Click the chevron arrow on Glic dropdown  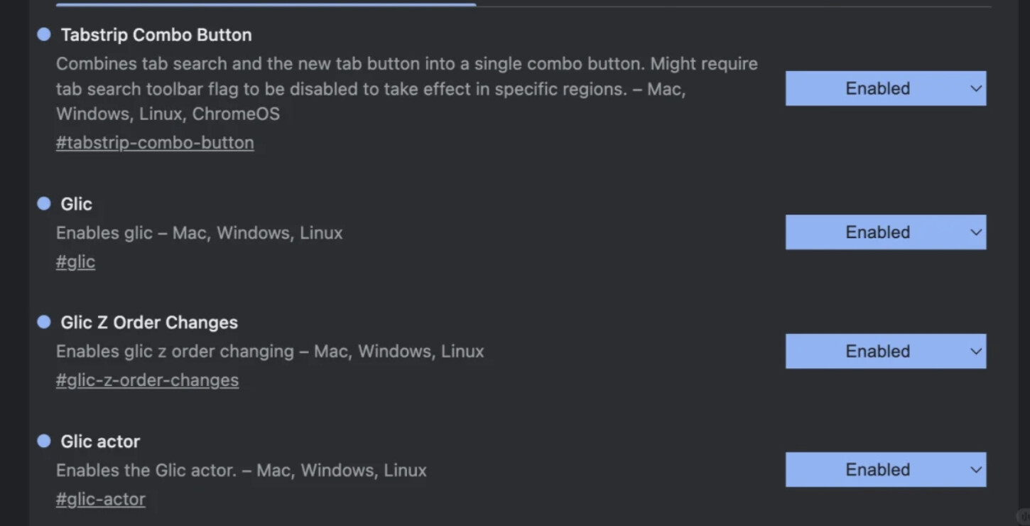click(976, 232)
